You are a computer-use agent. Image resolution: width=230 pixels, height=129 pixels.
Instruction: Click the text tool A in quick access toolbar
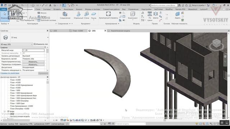point(50,5)
